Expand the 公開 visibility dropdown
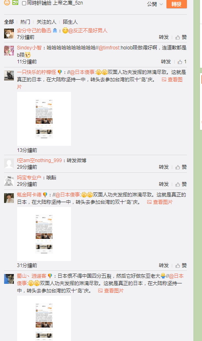This screenshot has height=341, width=202. click(155, 4)
